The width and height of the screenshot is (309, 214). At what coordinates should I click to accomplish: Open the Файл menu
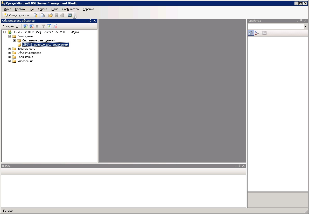8,9
